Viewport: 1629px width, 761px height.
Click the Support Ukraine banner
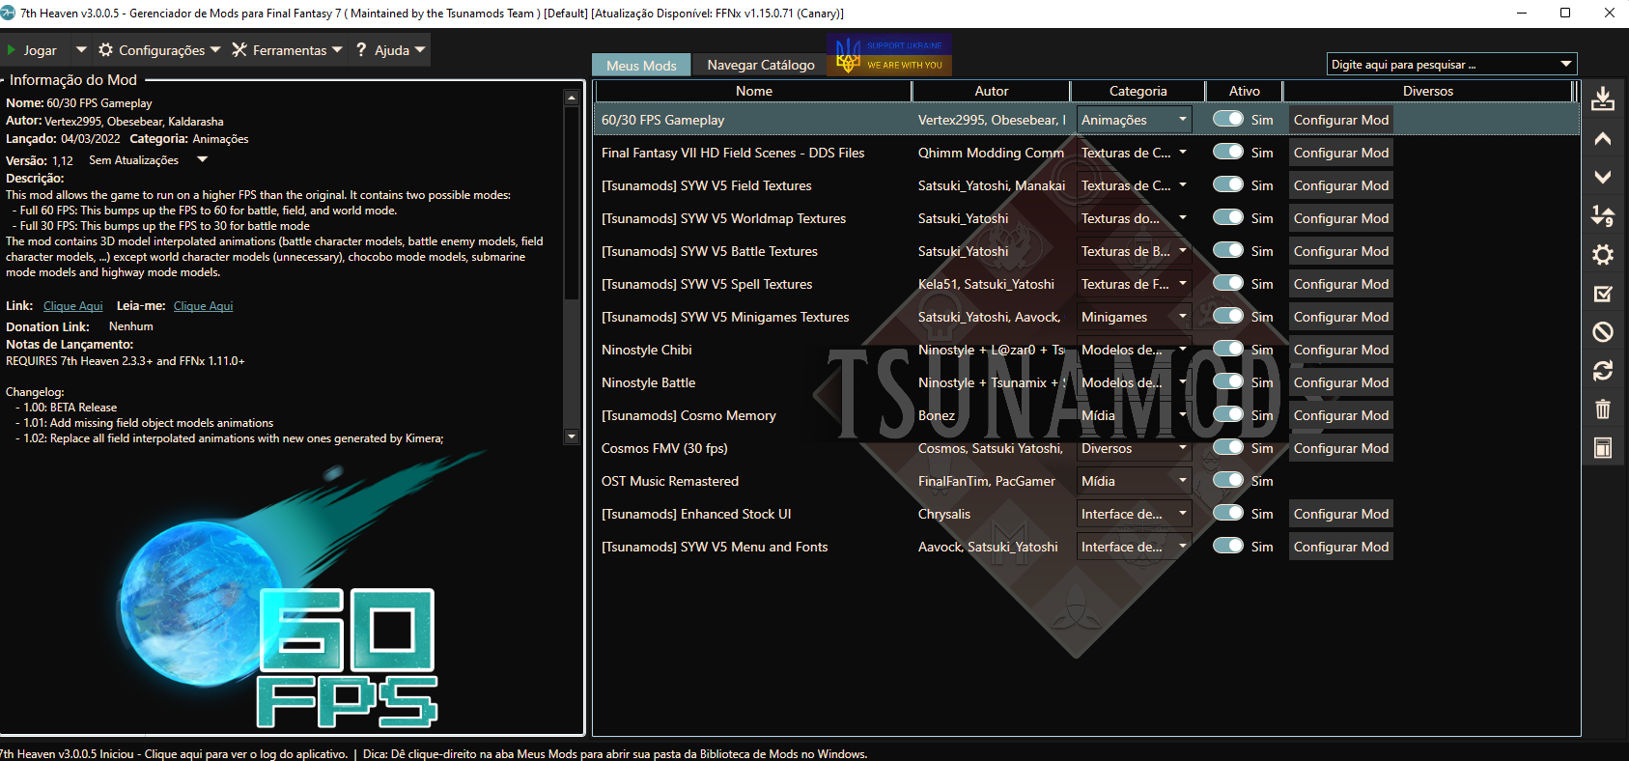pyautogui.click(x=889, y=55)
